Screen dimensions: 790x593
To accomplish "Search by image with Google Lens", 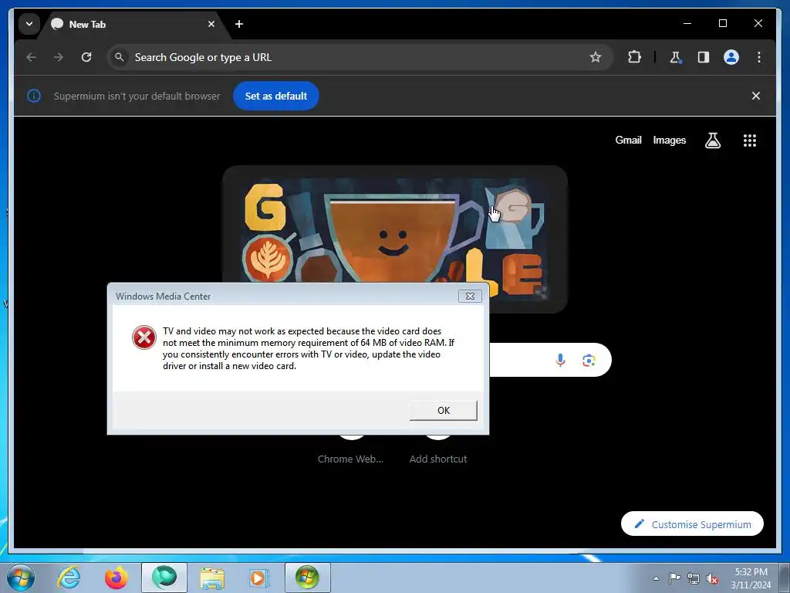I will tap(589, 360).
